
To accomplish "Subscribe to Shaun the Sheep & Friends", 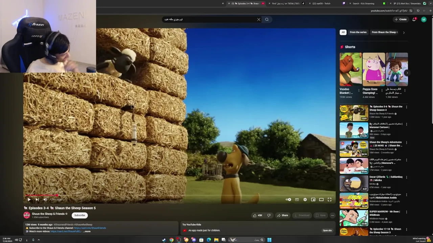I will (80, 215).
